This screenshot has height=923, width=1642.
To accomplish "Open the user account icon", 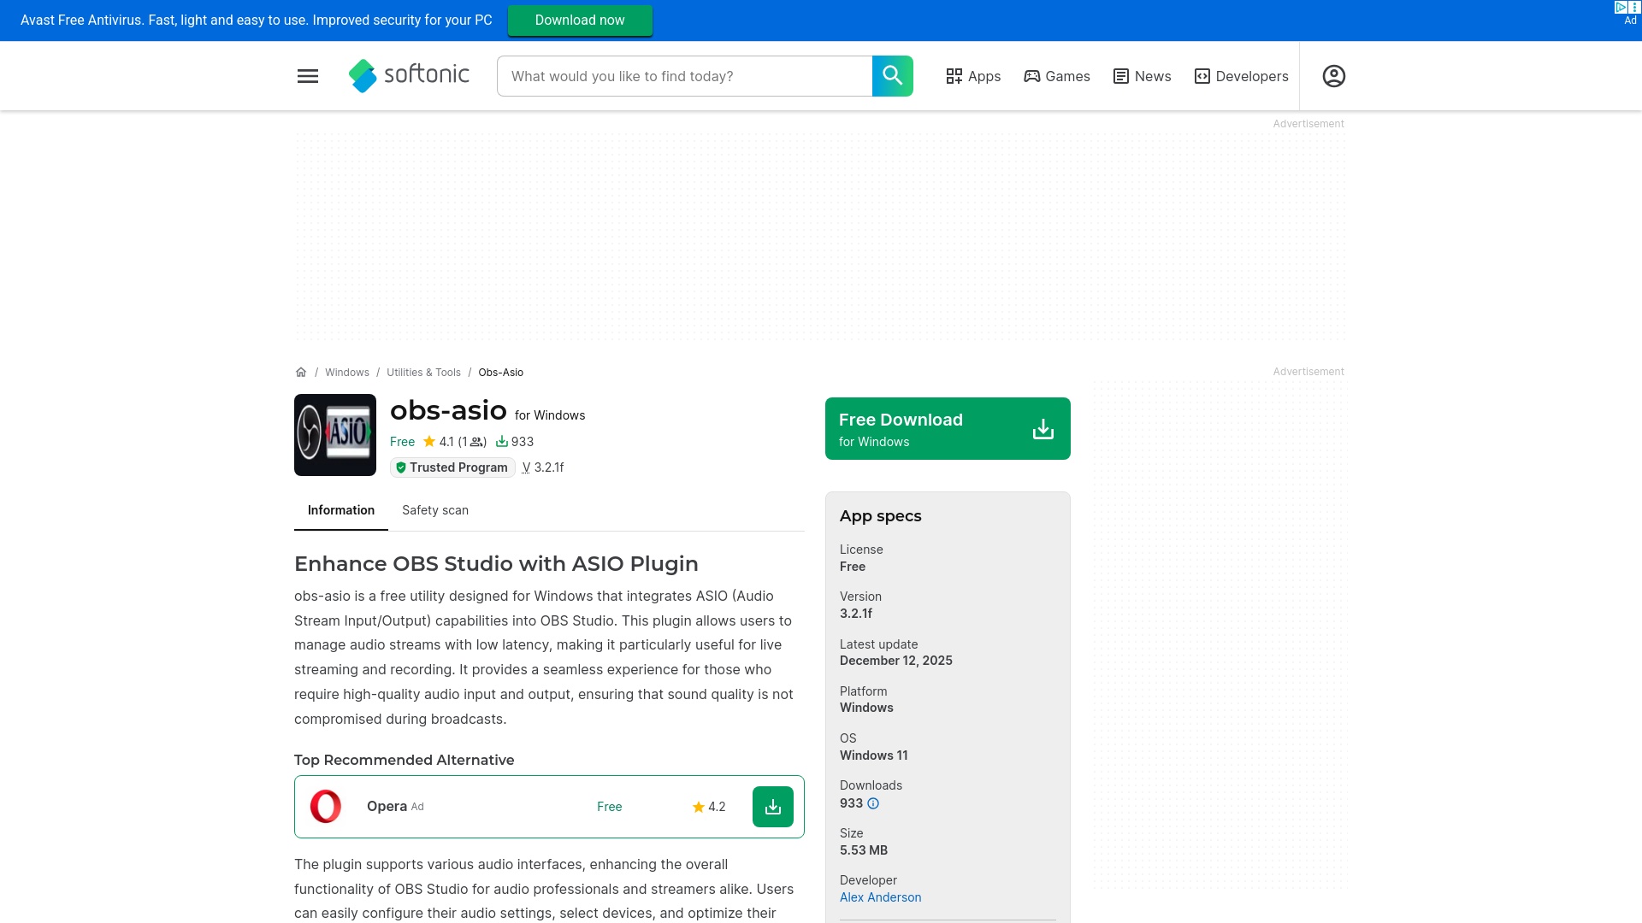I will [x=1334, y=76].
